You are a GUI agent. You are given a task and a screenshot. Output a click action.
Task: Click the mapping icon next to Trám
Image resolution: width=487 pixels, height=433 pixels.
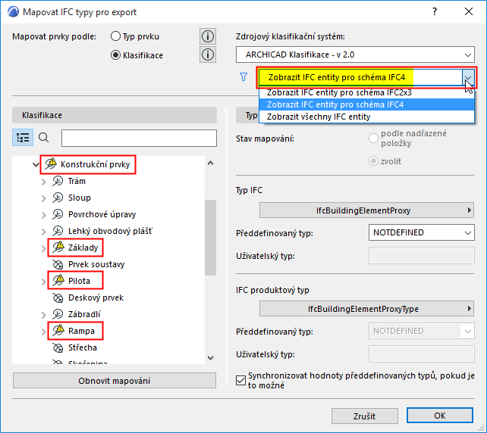[58, 181]
